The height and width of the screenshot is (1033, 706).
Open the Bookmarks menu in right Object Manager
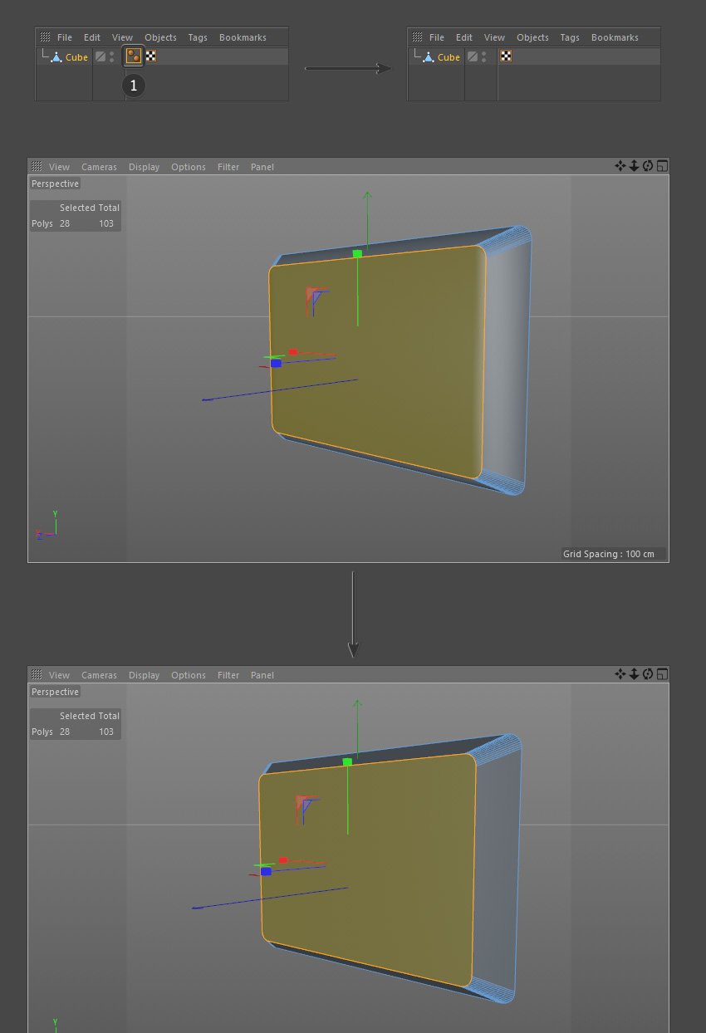pyautogui.click(x=615, y=37)
